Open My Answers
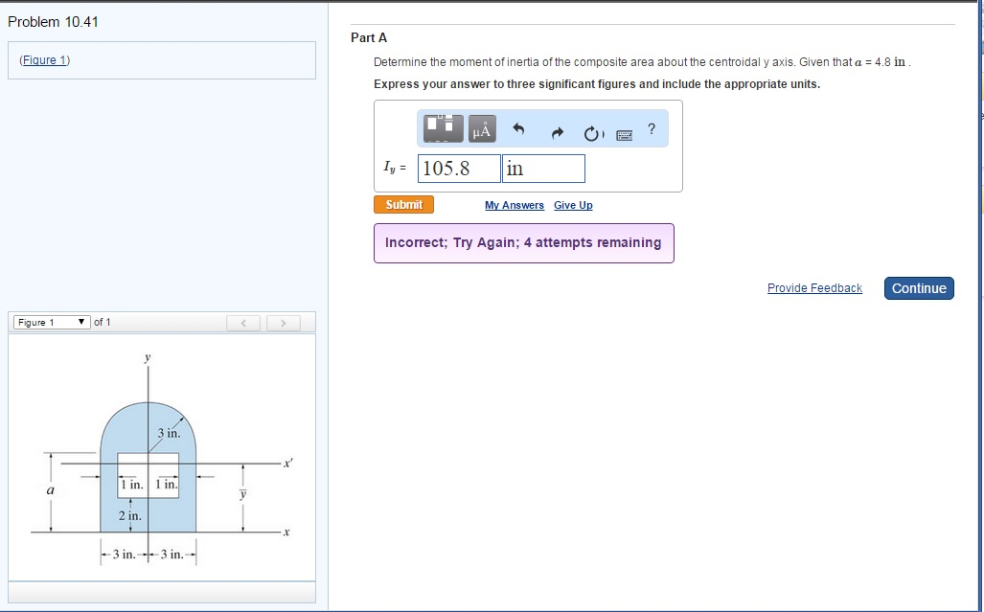This screenshot has height=612, width=984. 514,205
